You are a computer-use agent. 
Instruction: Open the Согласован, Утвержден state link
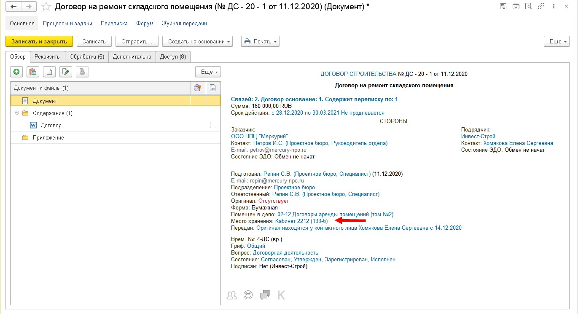pyautogui.click(x=328, y=260)
